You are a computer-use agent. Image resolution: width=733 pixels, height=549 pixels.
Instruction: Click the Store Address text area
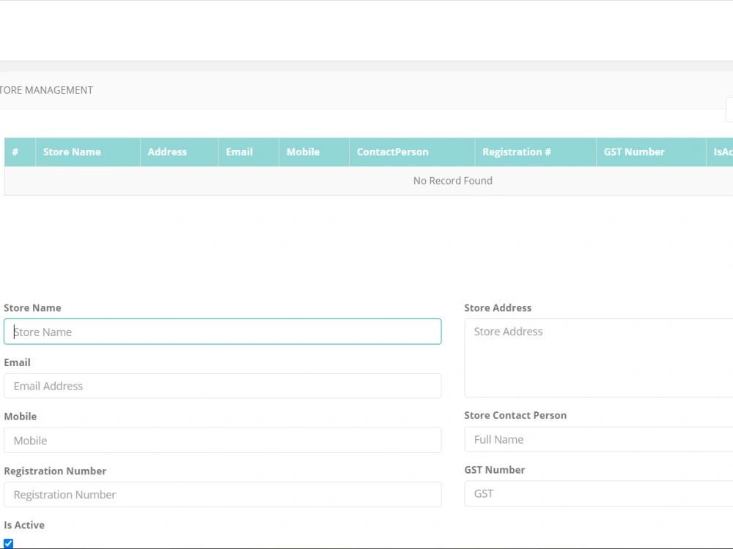(x=597, y=358)
